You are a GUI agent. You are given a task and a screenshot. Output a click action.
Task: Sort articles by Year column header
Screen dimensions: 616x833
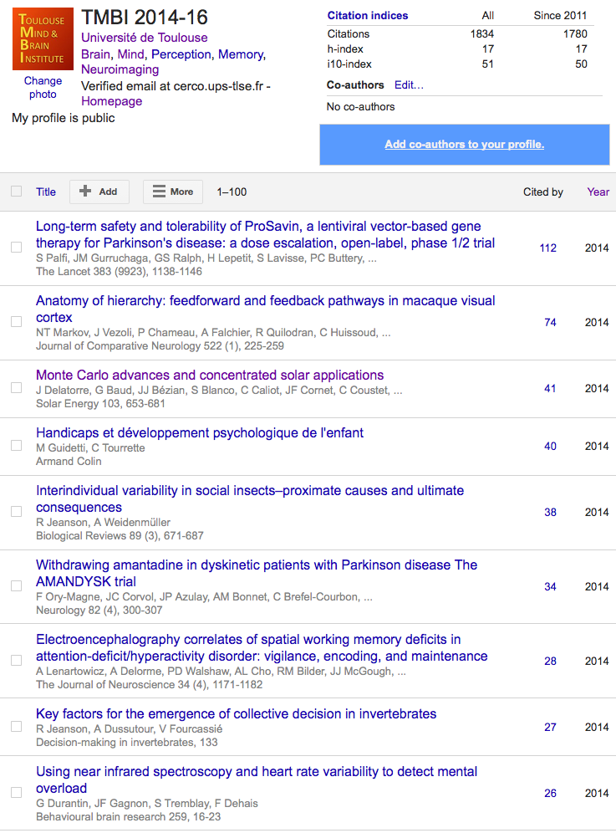[598, 192]
